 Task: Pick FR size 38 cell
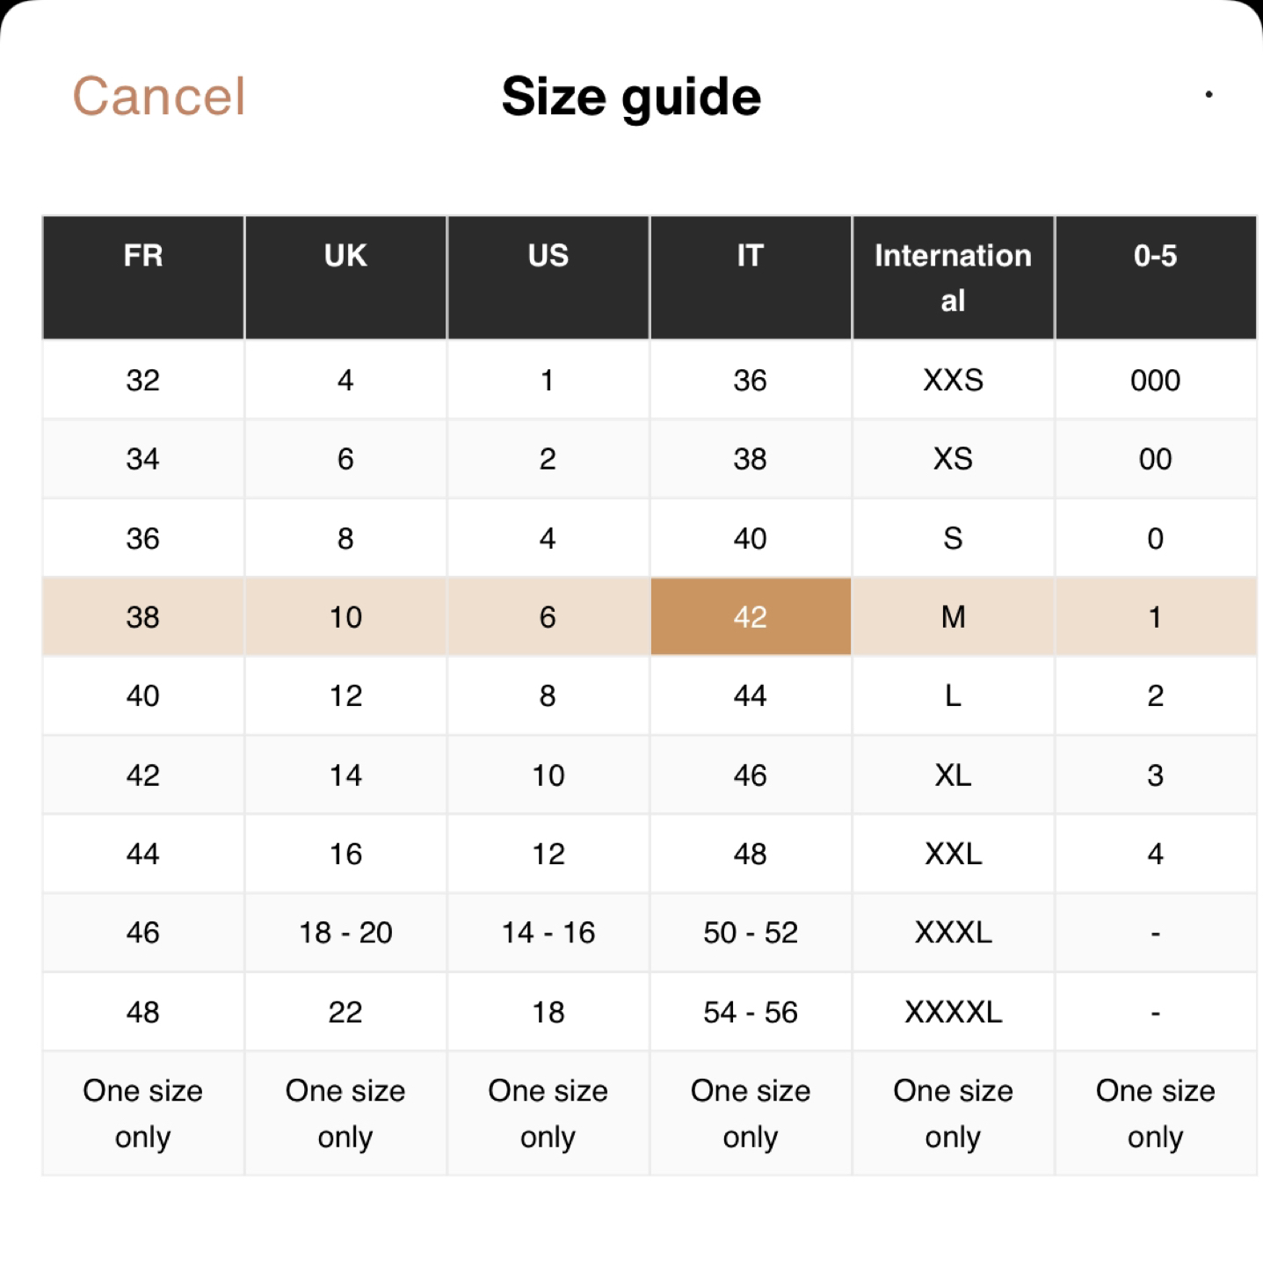point(143,616)
